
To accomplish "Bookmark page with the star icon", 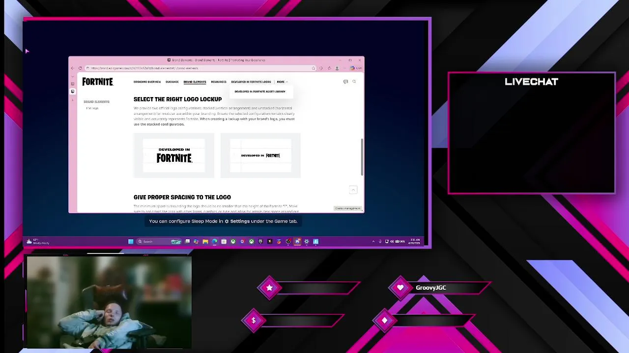I will tap(313, 68).
